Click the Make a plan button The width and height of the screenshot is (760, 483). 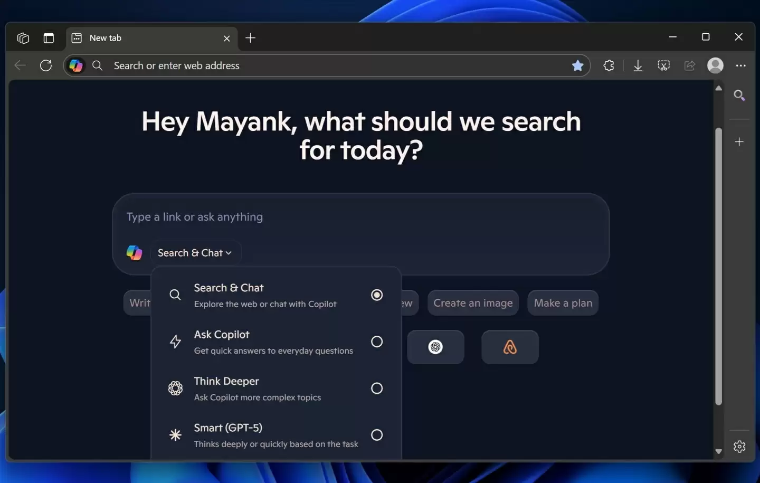coord(563,303)
